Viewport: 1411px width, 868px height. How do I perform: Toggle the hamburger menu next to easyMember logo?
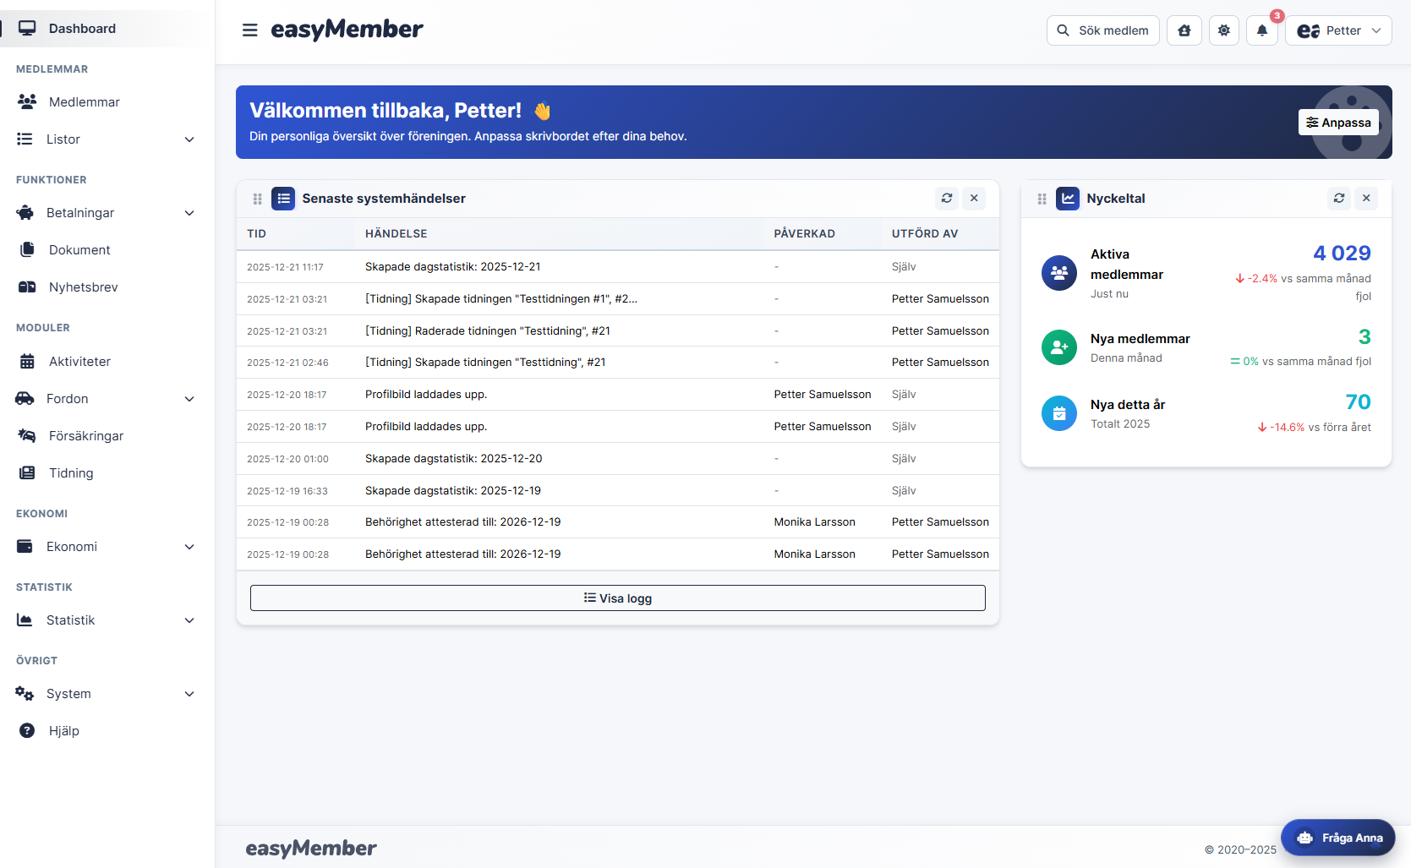249,30
